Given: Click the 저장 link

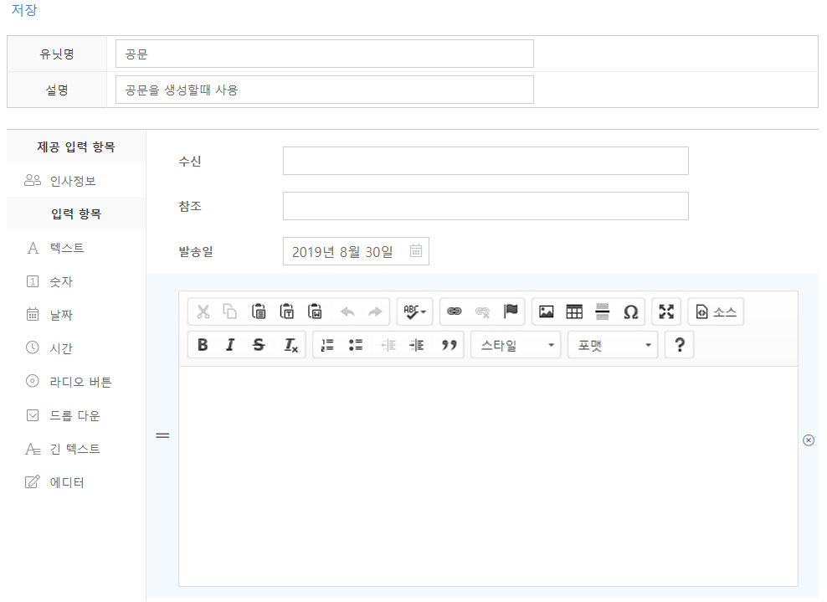Looking at the screenshot, I should [x=23, y=11].
